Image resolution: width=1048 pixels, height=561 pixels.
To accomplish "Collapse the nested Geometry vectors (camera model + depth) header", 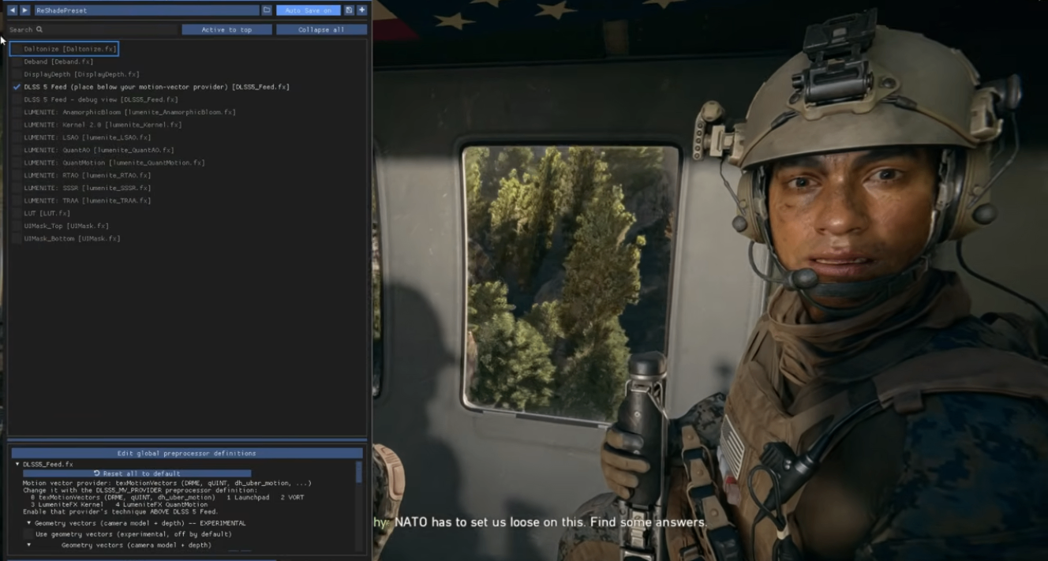I will (x=29, y=545).
